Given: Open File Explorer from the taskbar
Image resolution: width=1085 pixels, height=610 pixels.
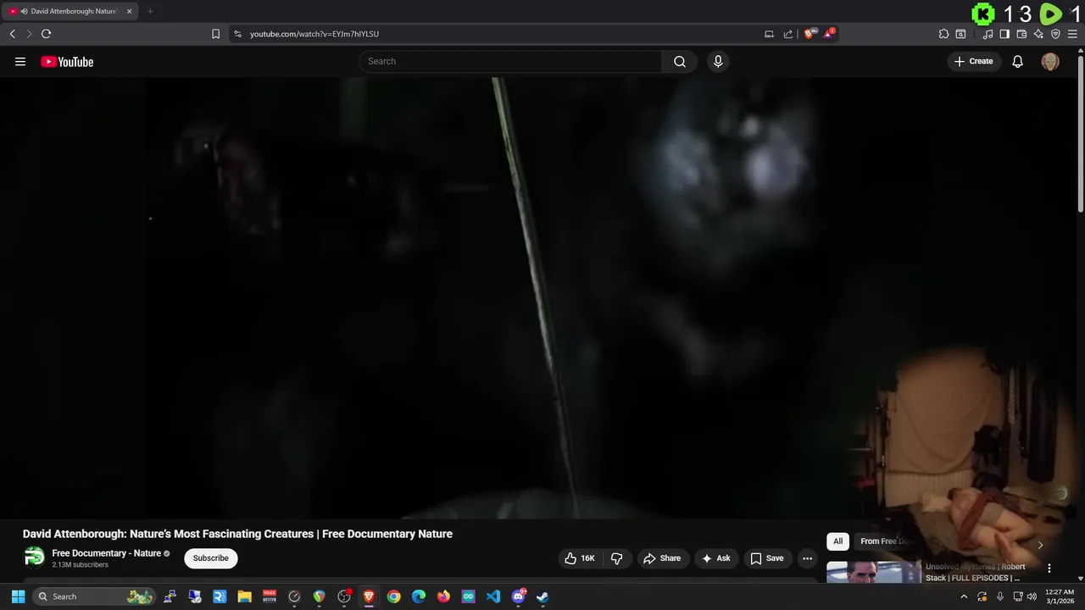Looking at the screenshot, I should pyautogui.click(x=244, y=596).
